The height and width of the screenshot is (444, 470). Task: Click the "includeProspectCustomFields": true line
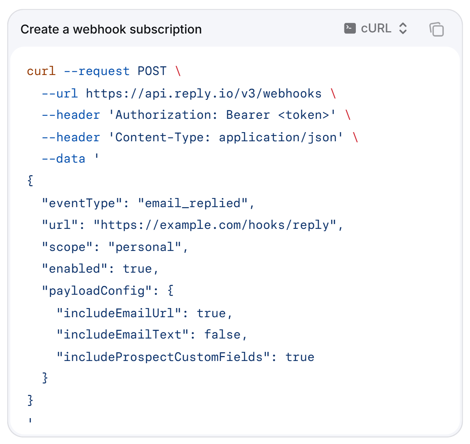pyautogui.click(x=185, y=357)
